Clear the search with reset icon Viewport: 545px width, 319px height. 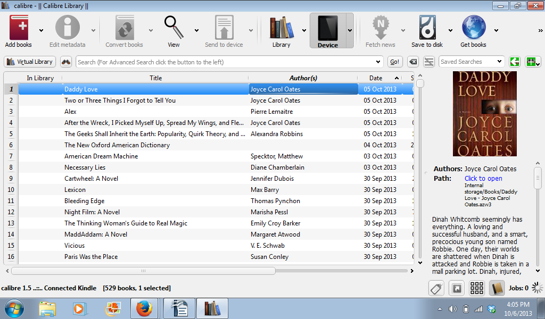coord(412,62)
